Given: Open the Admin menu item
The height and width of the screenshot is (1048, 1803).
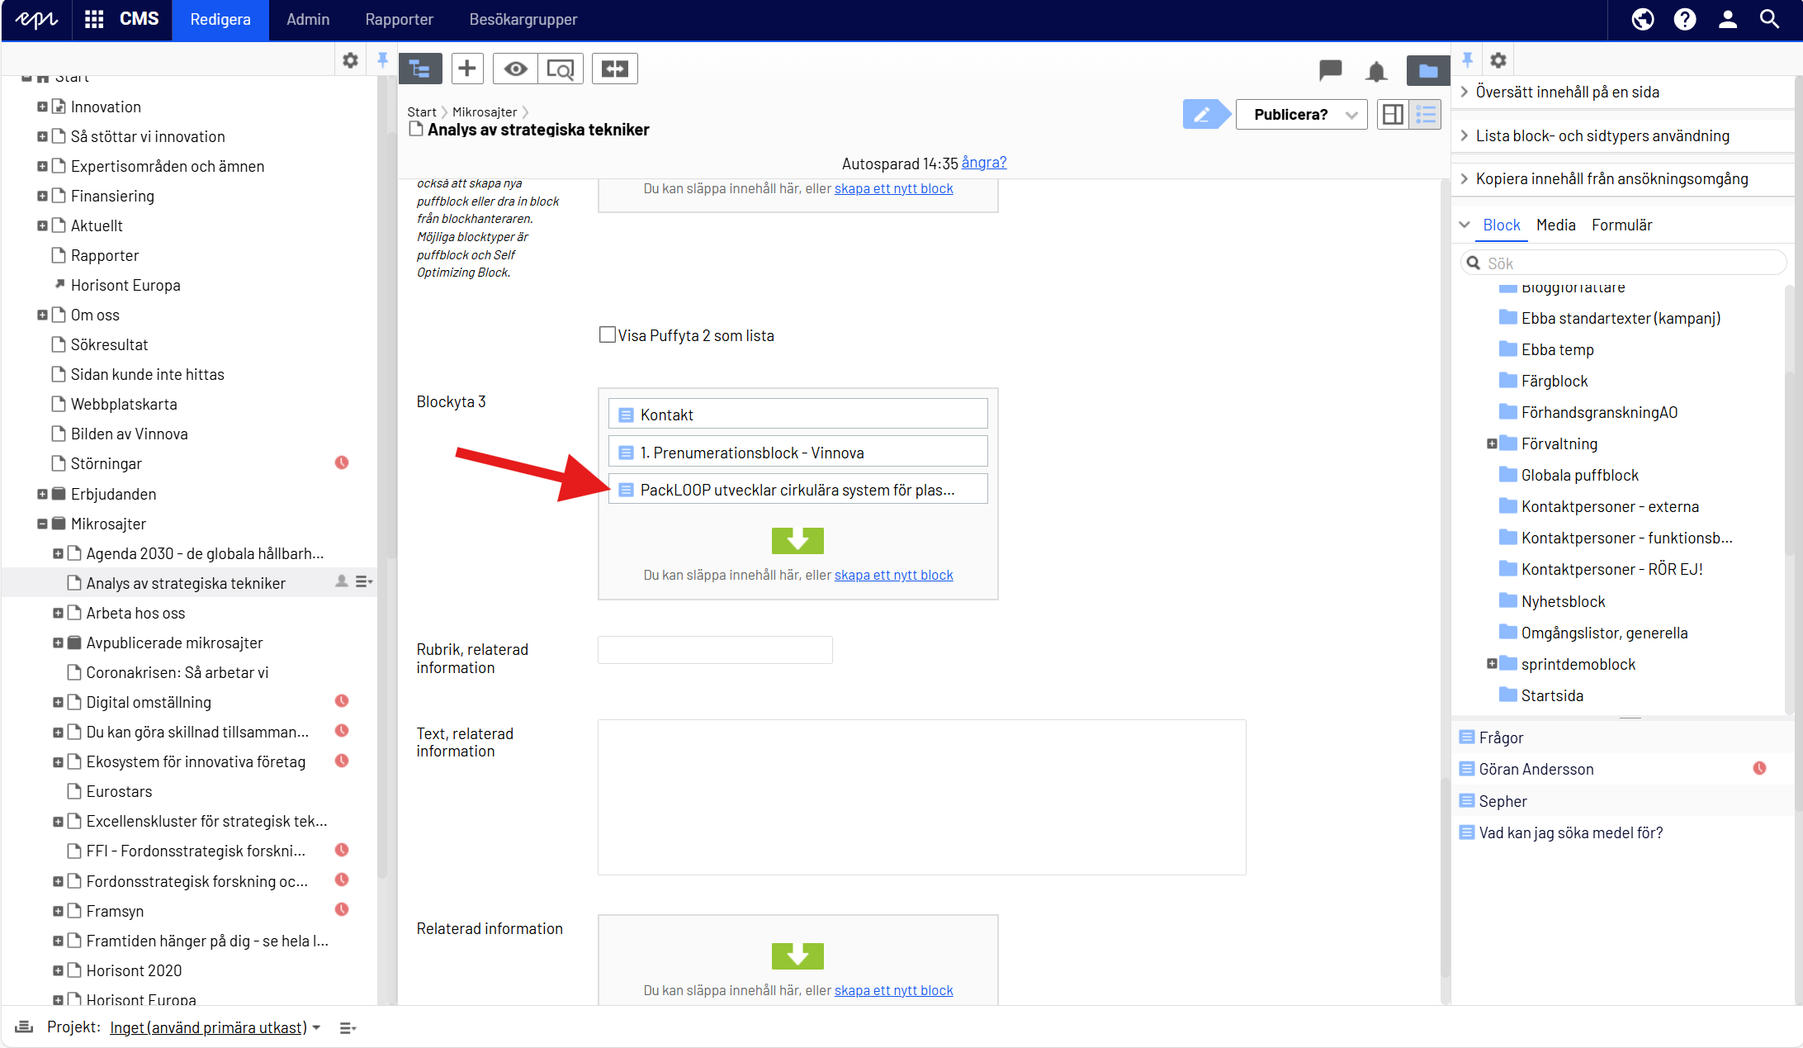Looking at the screenshot, I should 307,19.
